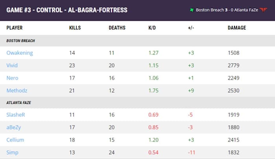Click the +/- column header
Image resolution: width=275 pixels, height=159 pixels.
(x=191, y=28)
